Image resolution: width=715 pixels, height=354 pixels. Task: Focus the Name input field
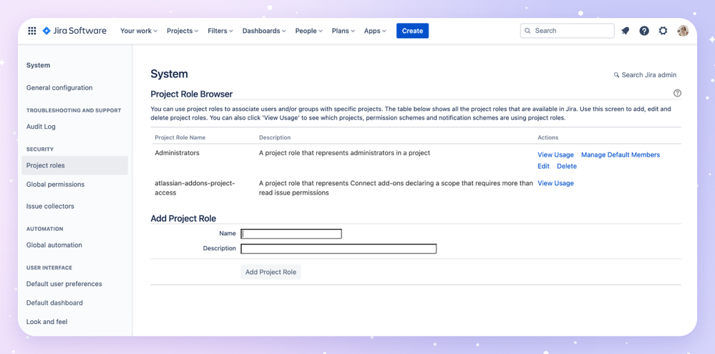tap(291, 234)
